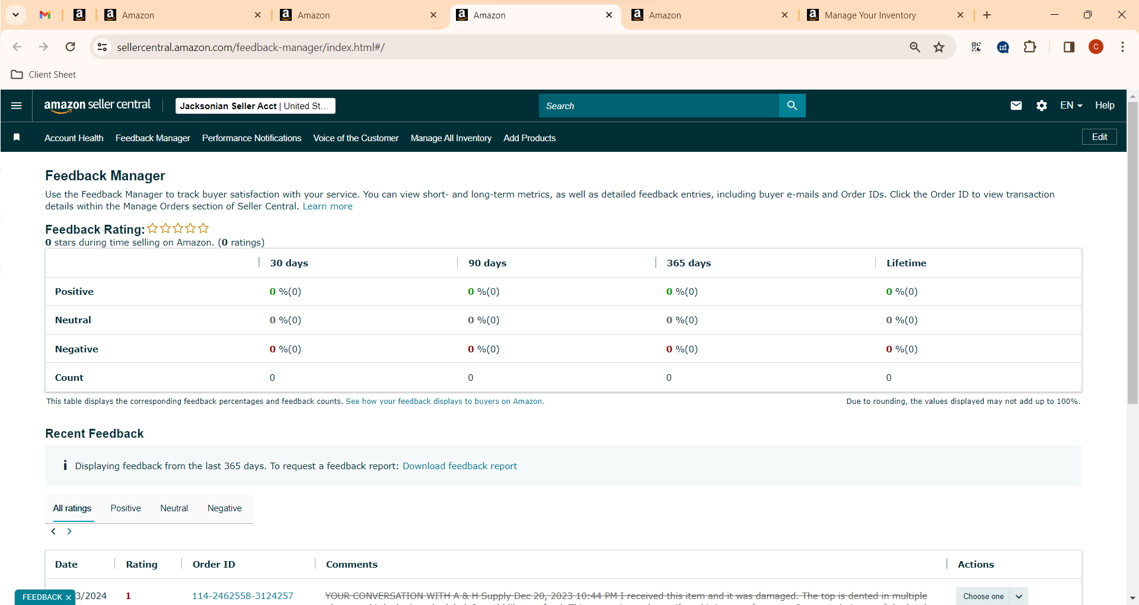1139x605 pixels.
Task: Click the Comments column header
Action: point(352,565)
